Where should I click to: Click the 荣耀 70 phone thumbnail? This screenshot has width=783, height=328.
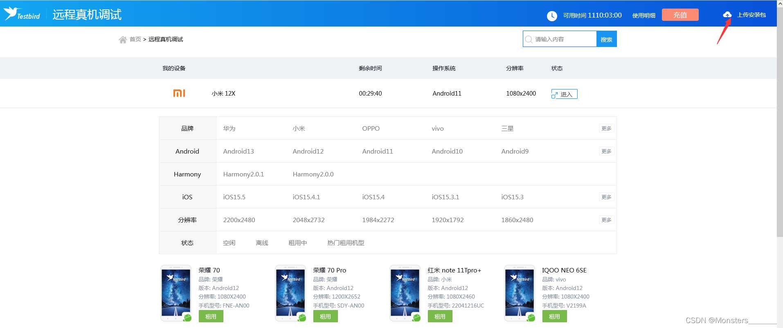pos(176,293)
